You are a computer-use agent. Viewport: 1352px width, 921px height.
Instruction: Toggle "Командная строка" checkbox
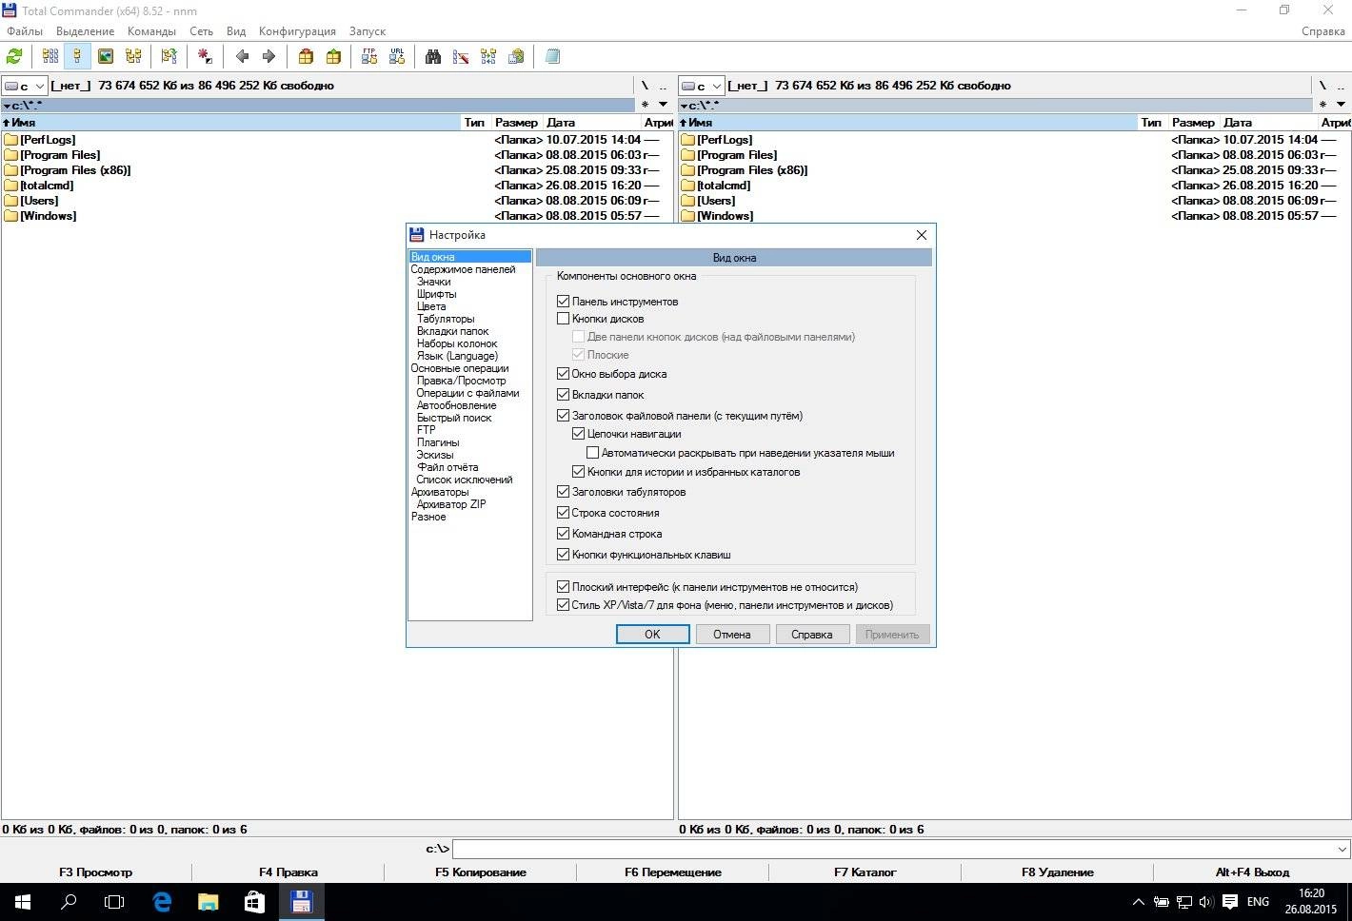pos(563,534)
